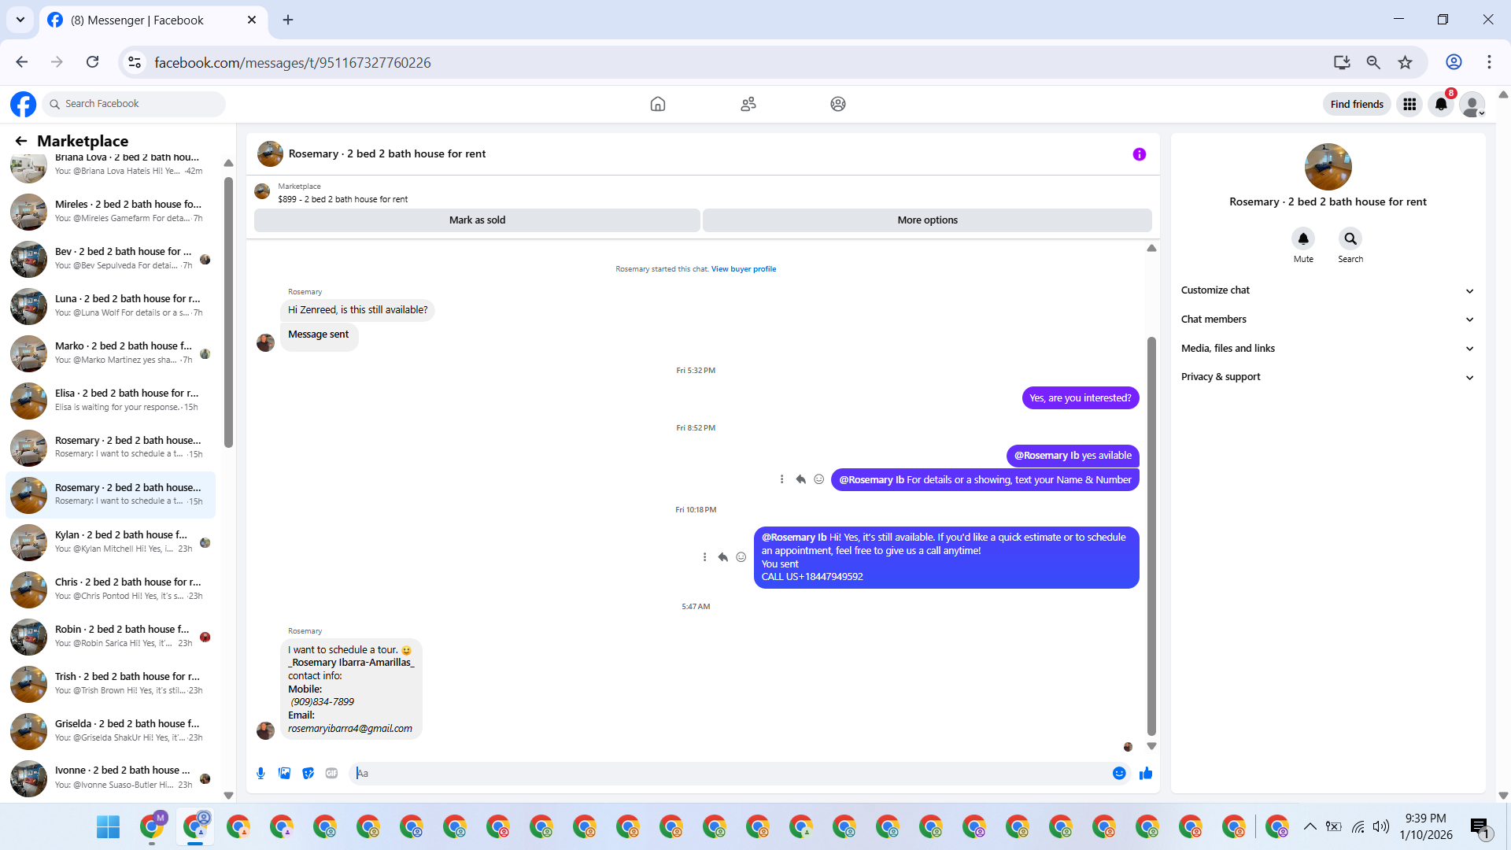
Task: Open Facebook notifications bell
Action: pyautogui.click(x=1441, y=104)
